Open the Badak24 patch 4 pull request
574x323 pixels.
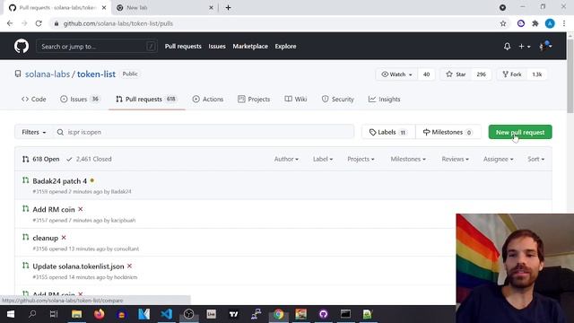60,181
